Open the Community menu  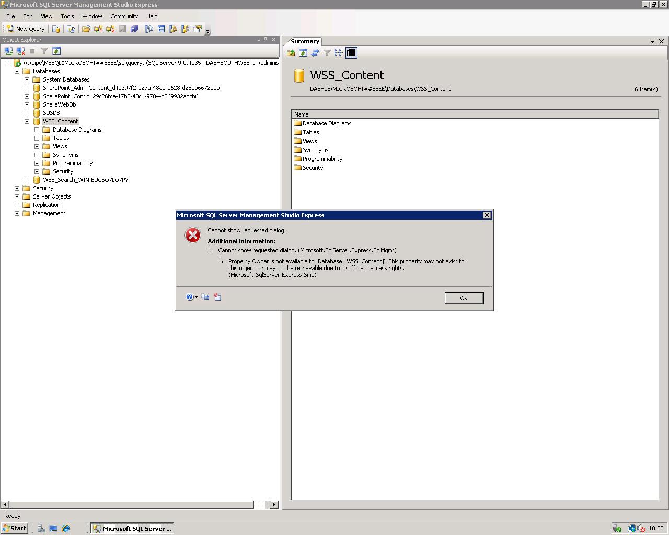[x=124, y=16]
